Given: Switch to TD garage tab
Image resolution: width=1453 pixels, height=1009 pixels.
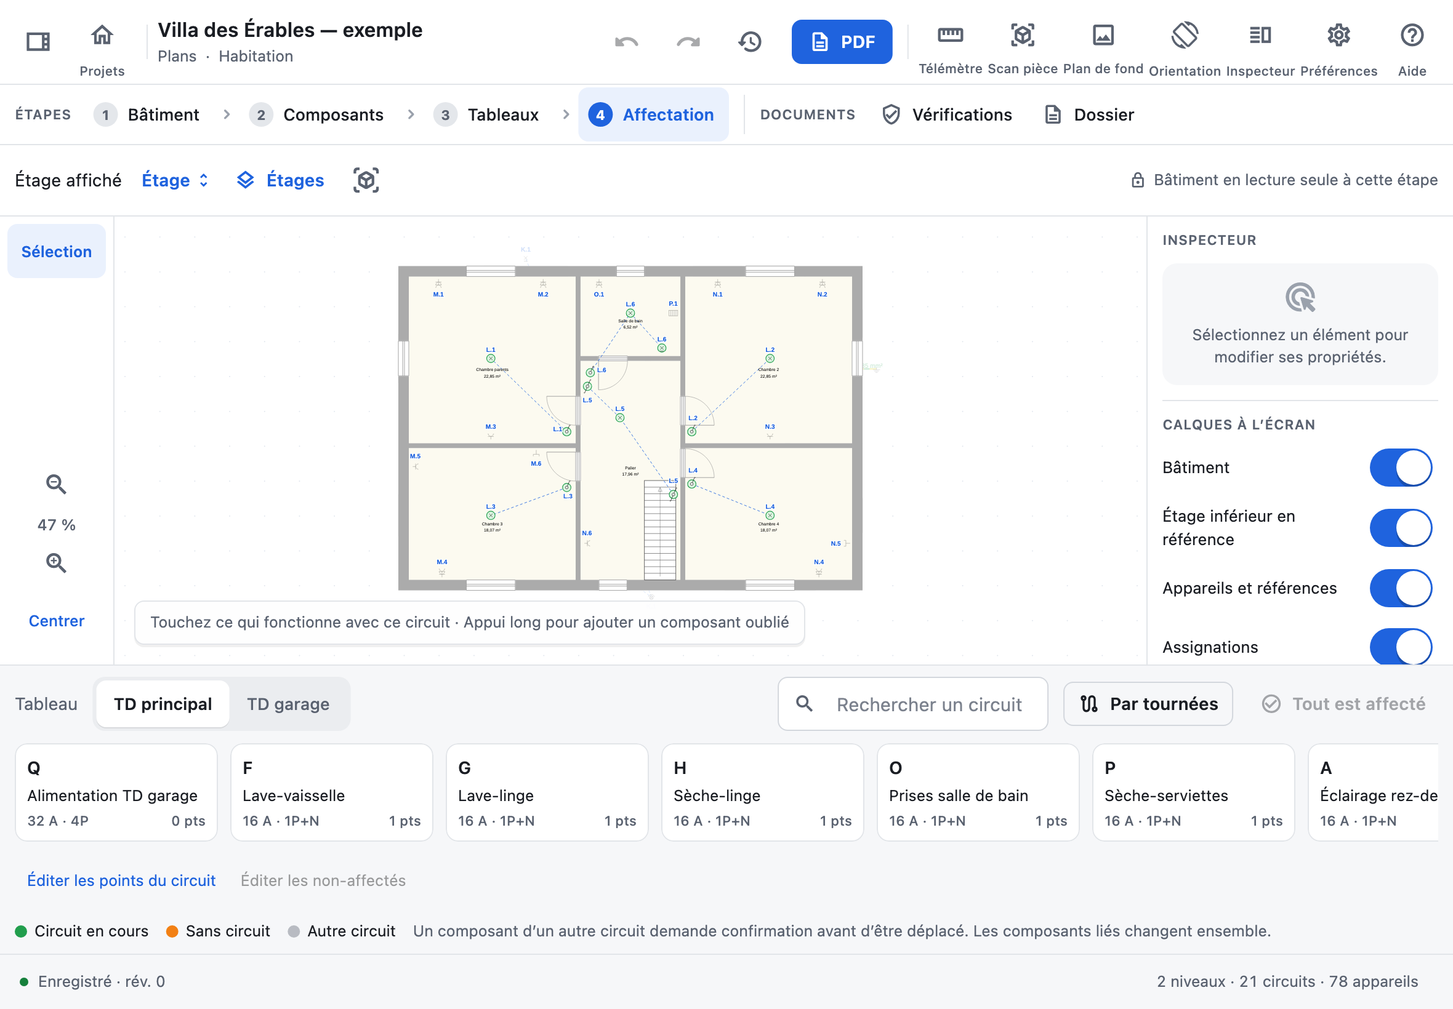Looking at the screenshot, I should point(288,704).
